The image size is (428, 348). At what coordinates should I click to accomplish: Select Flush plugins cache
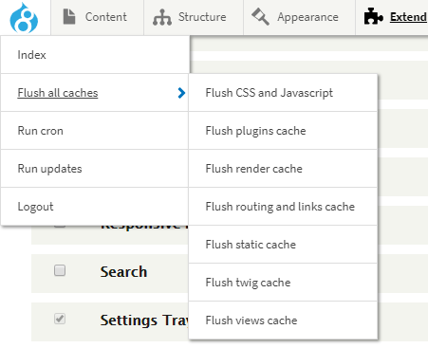pos(283,131)
